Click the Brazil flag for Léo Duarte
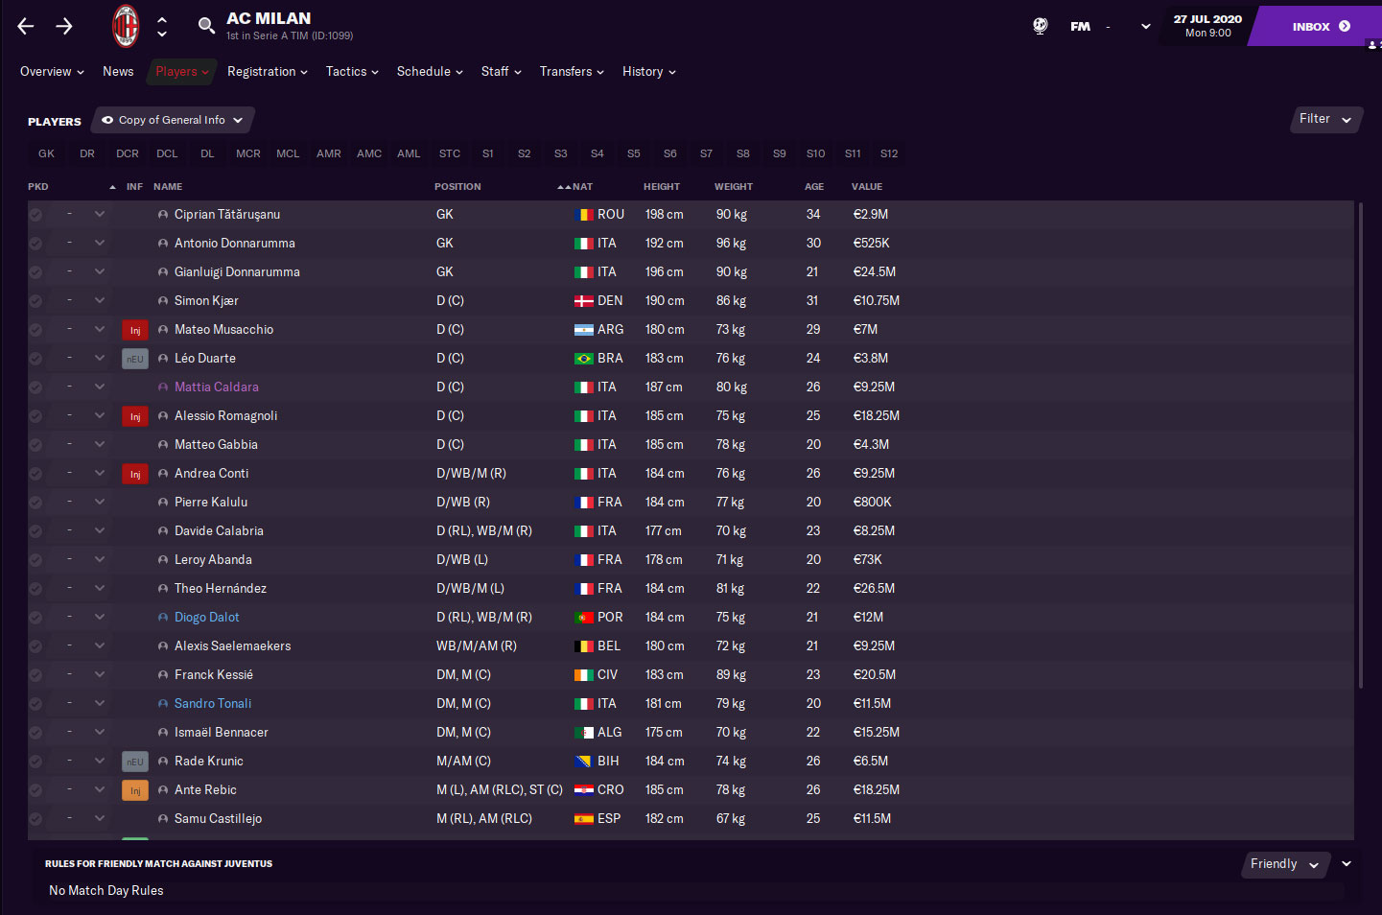Viewport: 1382px width, 915px height. pyautogui.click(x=583, y=359)
